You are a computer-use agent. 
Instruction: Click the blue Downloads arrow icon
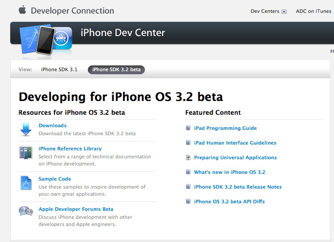click(x=26, y=129)
